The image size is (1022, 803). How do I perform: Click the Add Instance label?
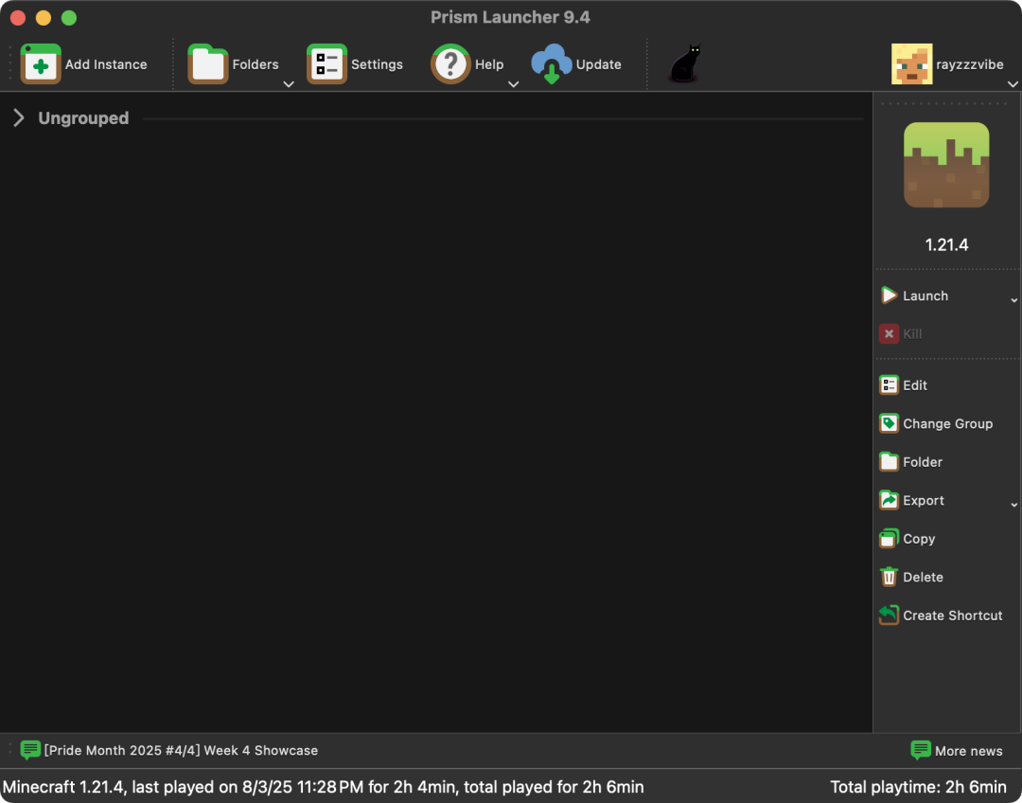[x=106, y=64]
